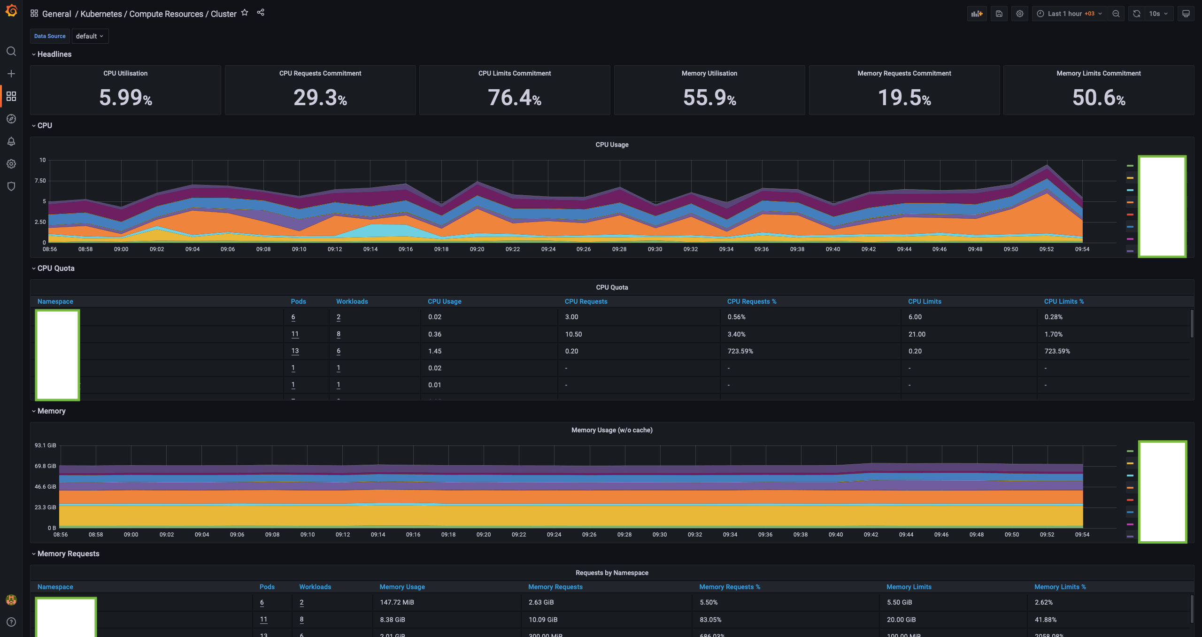The width and height of the screenshot is (1202, 637).
Task: Click workloads link 8 in CPU Quota table
Action: tap(339, 334)
